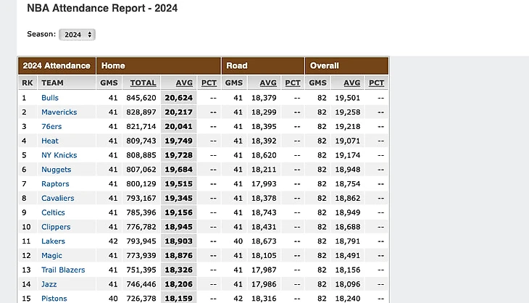This screenshot has height=303, width=529.
Task: Sort by Road AVG column header
Action: tap(268, 83)
